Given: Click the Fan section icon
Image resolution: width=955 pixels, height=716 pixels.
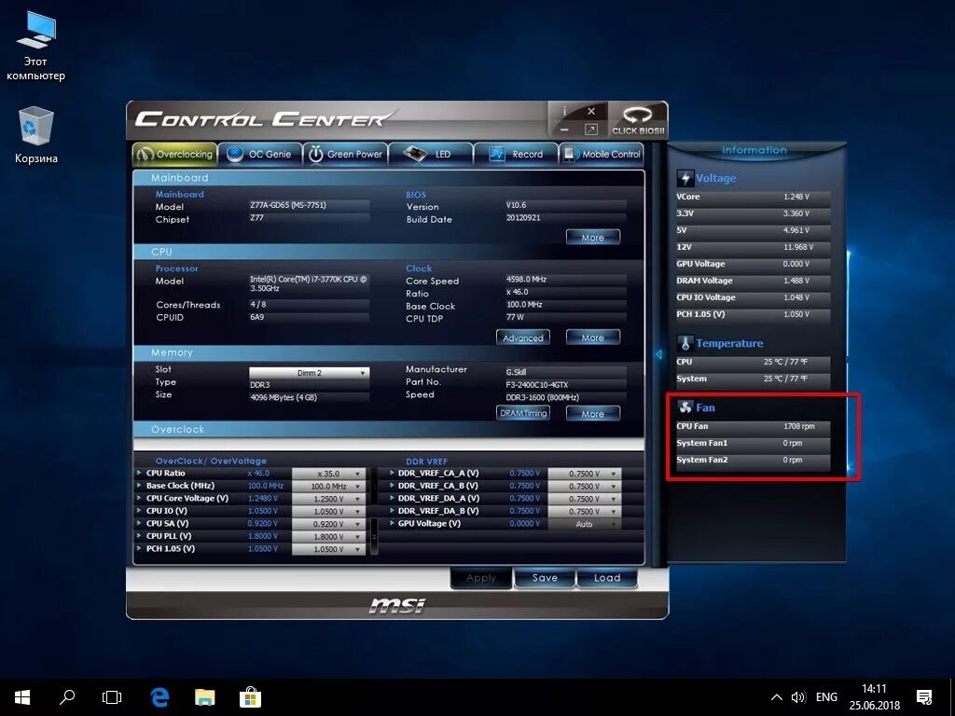Looking at the screenshot, I should (x=685, y=407).
